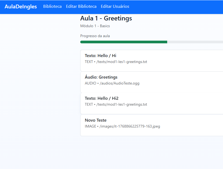Click the AUDIO type label

coord(90,83)
